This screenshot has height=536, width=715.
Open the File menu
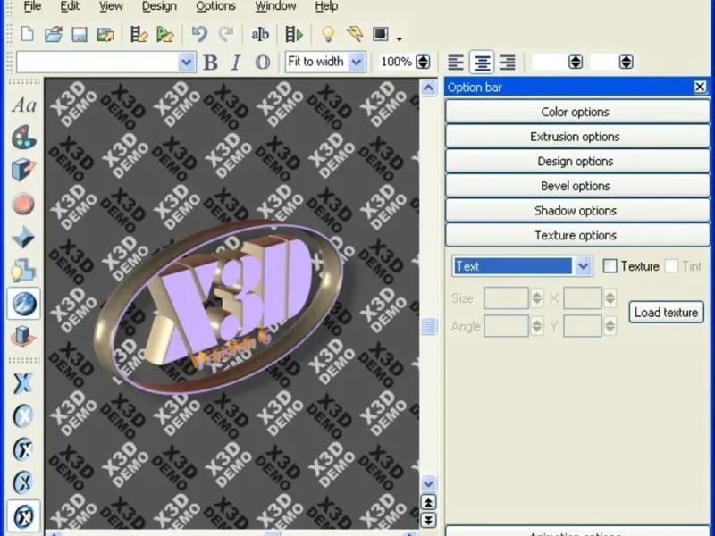click(32, 6)
